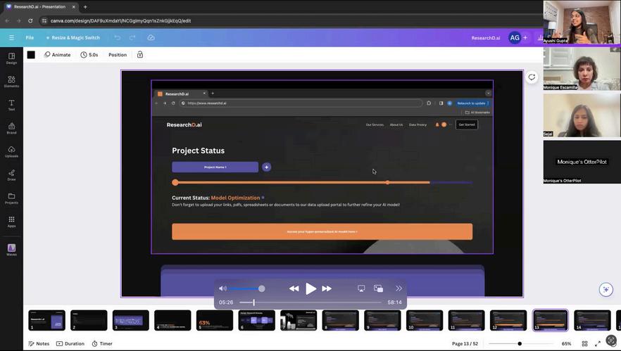
Task: Adjust the Canva zoom slider
Action: [520, 343]
